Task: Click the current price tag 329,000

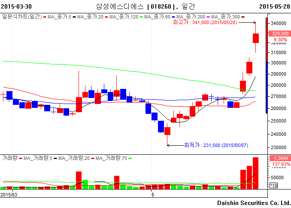Action: click(x=280, y=34)
